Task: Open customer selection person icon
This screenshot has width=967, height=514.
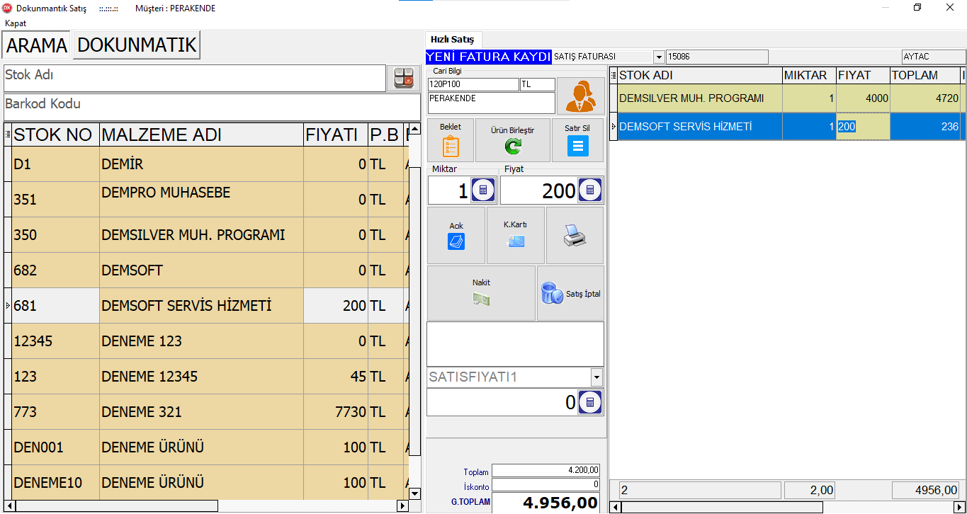Action: pos(580,96)
